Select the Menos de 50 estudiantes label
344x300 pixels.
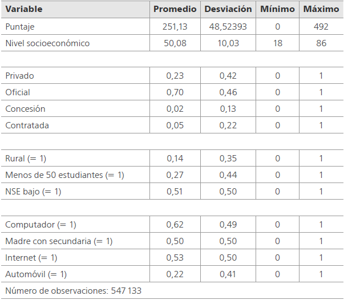64,175
